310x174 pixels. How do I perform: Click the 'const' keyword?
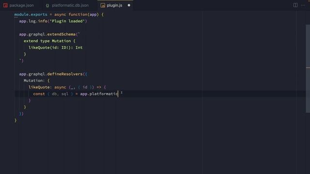tap(39, 94)
